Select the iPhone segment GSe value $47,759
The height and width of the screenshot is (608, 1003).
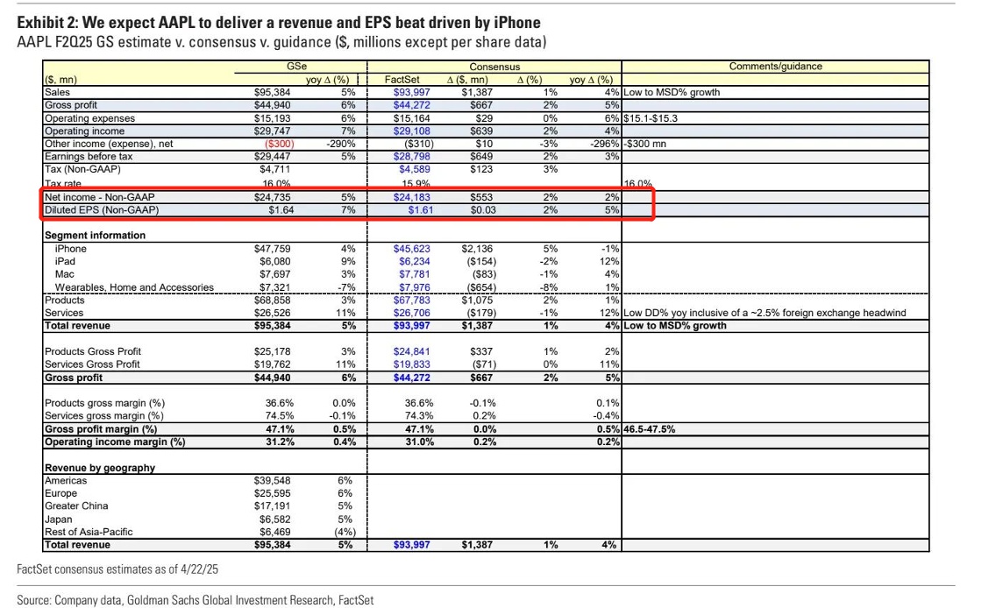pos(272,249)
